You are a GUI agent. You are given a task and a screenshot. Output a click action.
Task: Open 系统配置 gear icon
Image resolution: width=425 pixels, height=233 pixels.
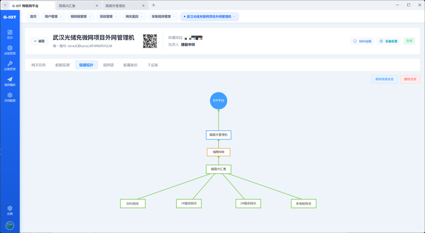pyautogui.click(x=10, y=97)
